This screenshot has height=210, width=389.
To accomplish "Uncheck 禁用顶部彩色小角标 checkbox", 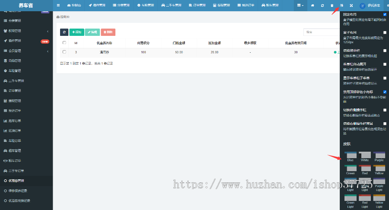I will 385,92.
